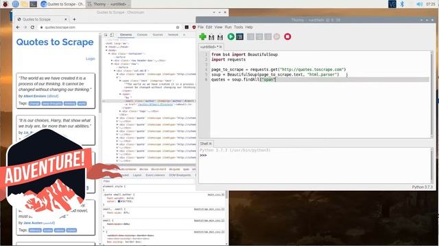Click the dark square extension icon in Chromium
The width and height of the screenshot is (439, 246).
tap(187, 27)
